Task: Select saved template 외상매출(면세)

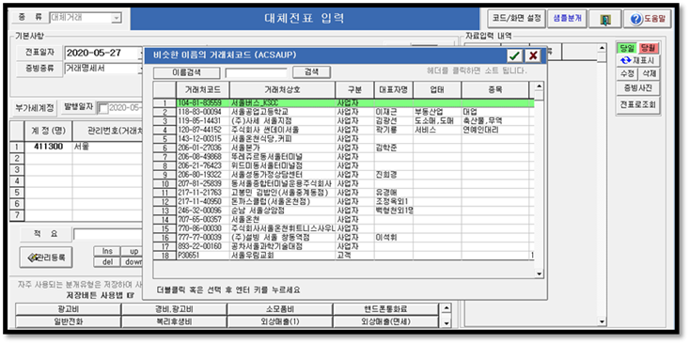Action: click(x=385, y=321)
